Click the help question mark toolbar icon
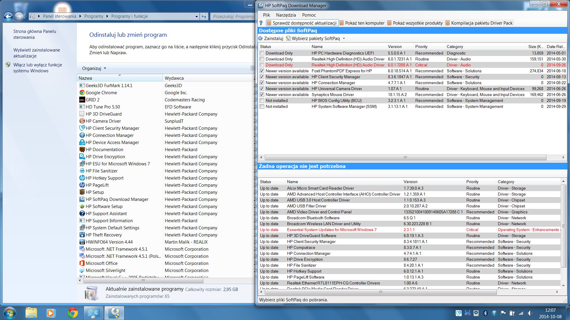The width and height of the screenshot is (570, 320). point(261,23)
